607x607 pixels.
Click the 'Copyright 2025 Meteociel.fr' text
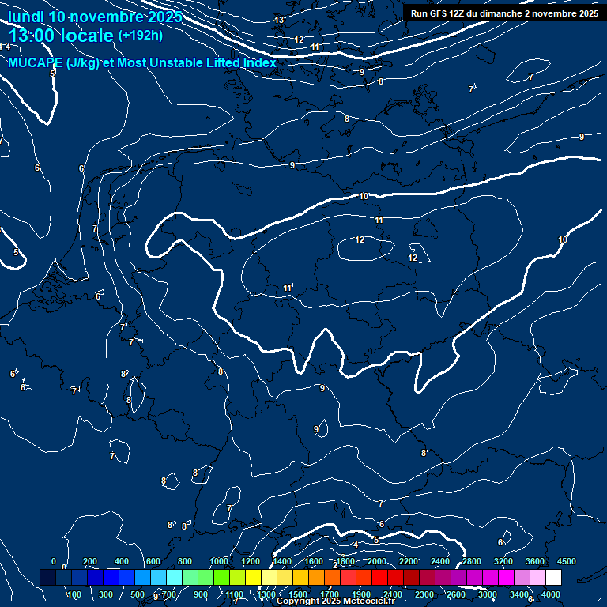pos(336,601)
